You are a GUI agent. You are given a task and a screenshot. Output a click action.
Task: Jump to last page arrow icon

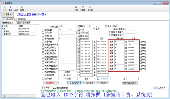pyautogui.click(x=22, y=7)
